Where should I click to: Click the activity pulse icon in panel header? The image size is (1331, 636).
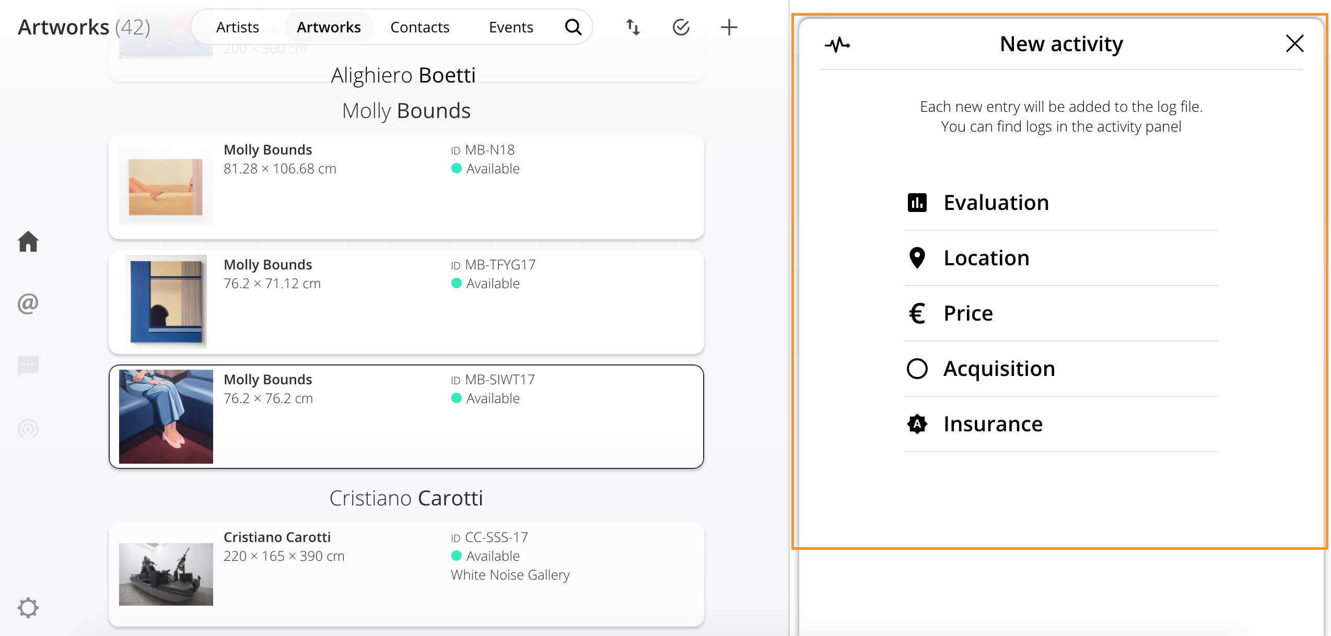837,44
